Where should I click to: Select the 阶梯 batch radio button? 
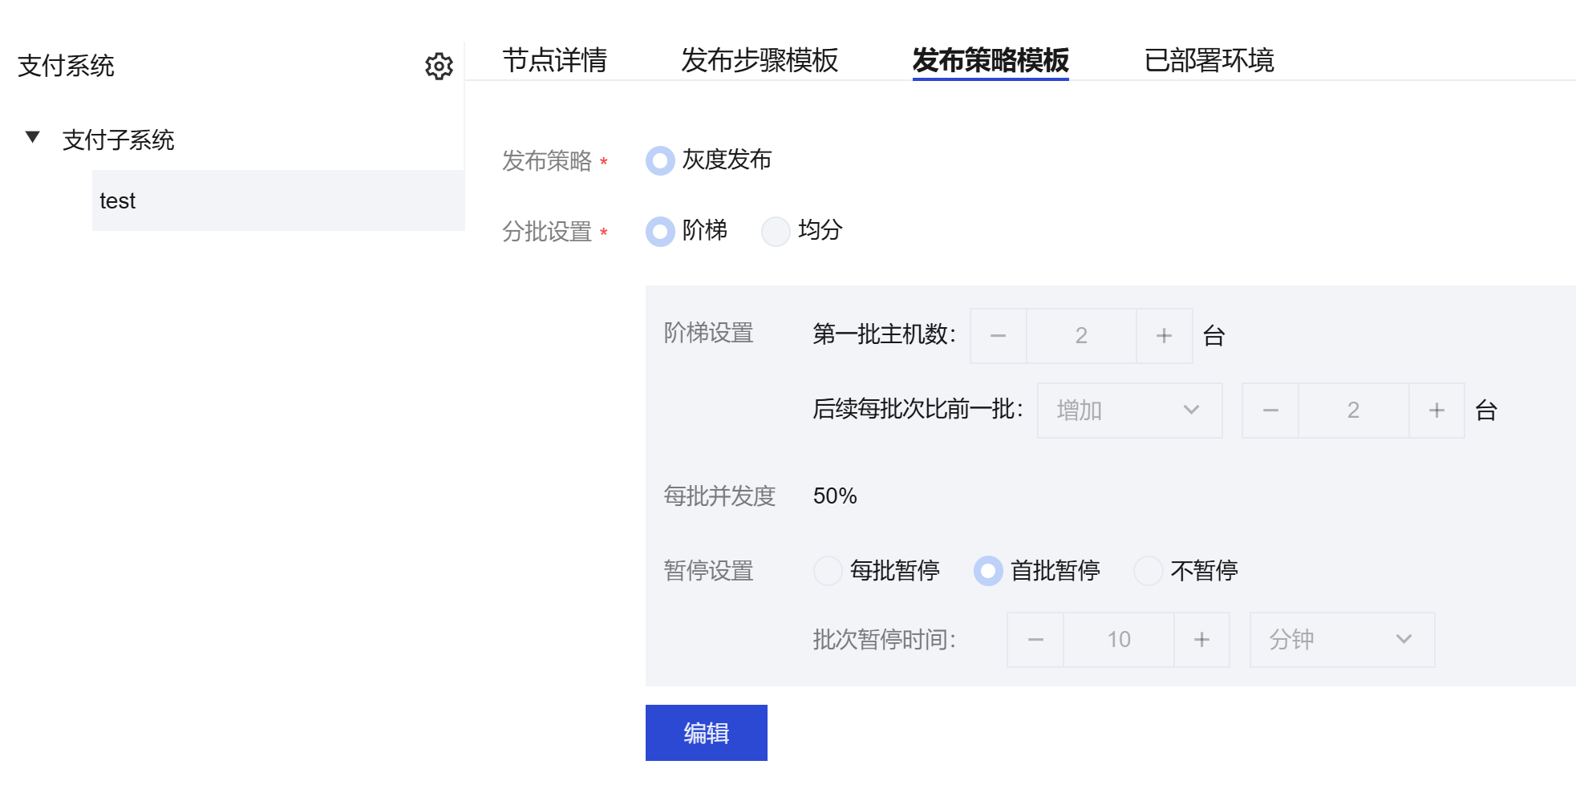(660, 232)
